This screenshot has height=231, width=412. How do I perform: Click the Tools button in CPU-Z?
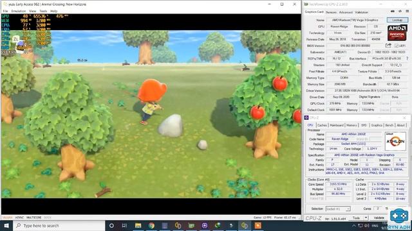(356, 218)
